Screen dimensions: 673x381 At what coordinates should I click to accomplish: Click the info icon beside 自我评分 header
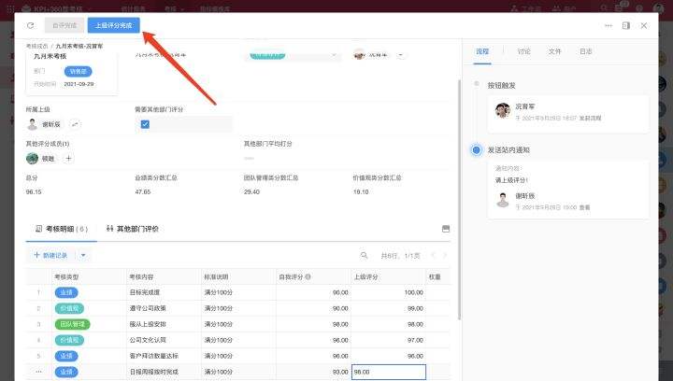coord(308,276)
